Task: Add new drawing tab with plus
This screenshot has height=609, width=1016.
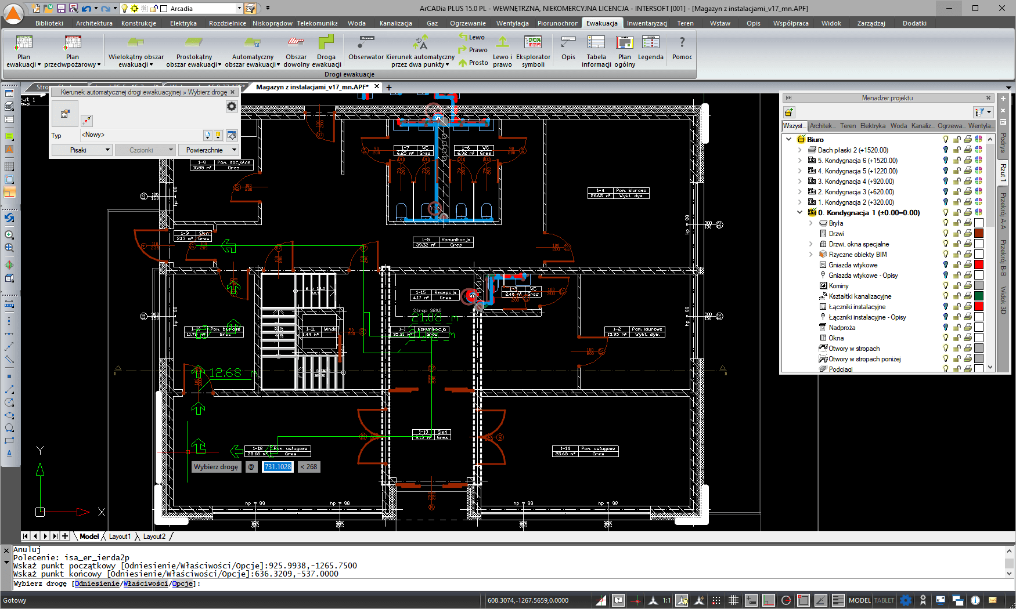Action: [x=389, y=88]
